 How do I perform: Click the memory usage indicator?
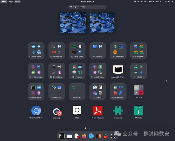pos(144,2)
